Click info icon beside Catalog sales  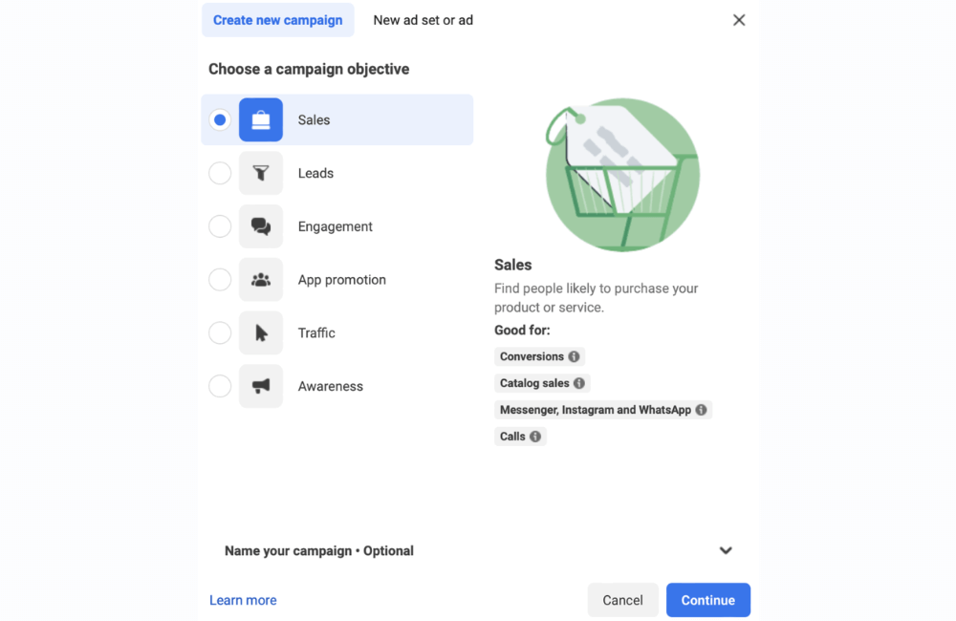[579, 383]
